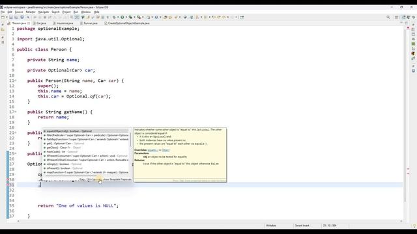This screenshot has width=417, height=234.
Task: Open the Refactor menu
Action: pos(31,12)
